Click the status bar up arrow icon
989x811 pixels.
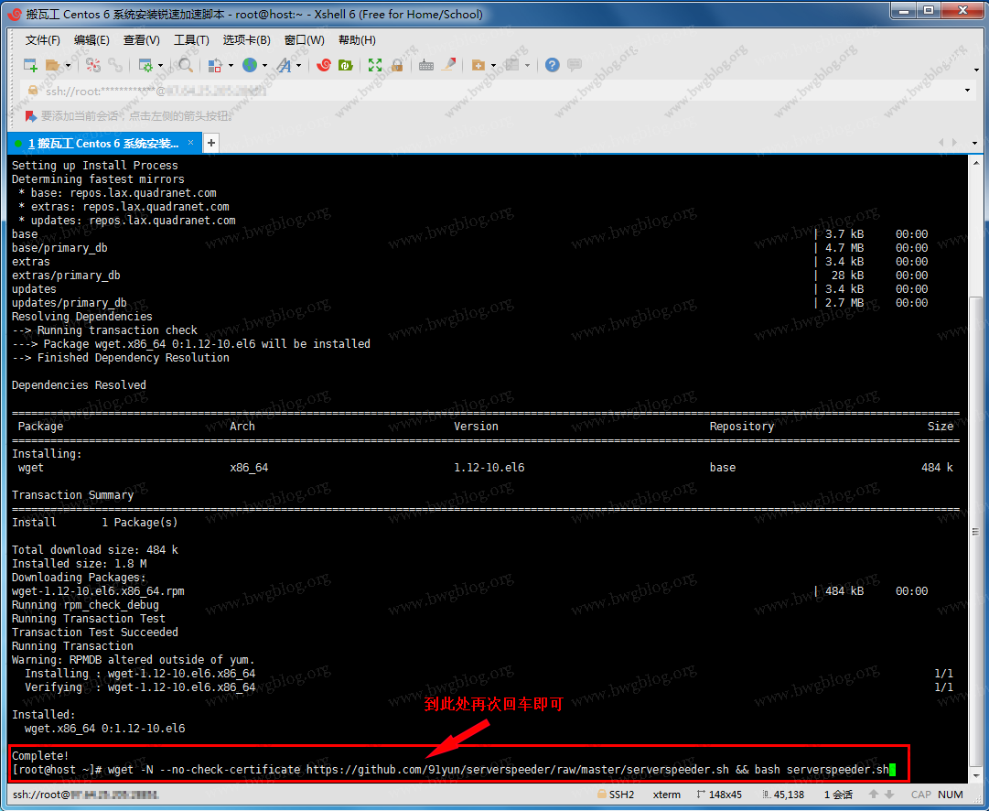[874, 795]
